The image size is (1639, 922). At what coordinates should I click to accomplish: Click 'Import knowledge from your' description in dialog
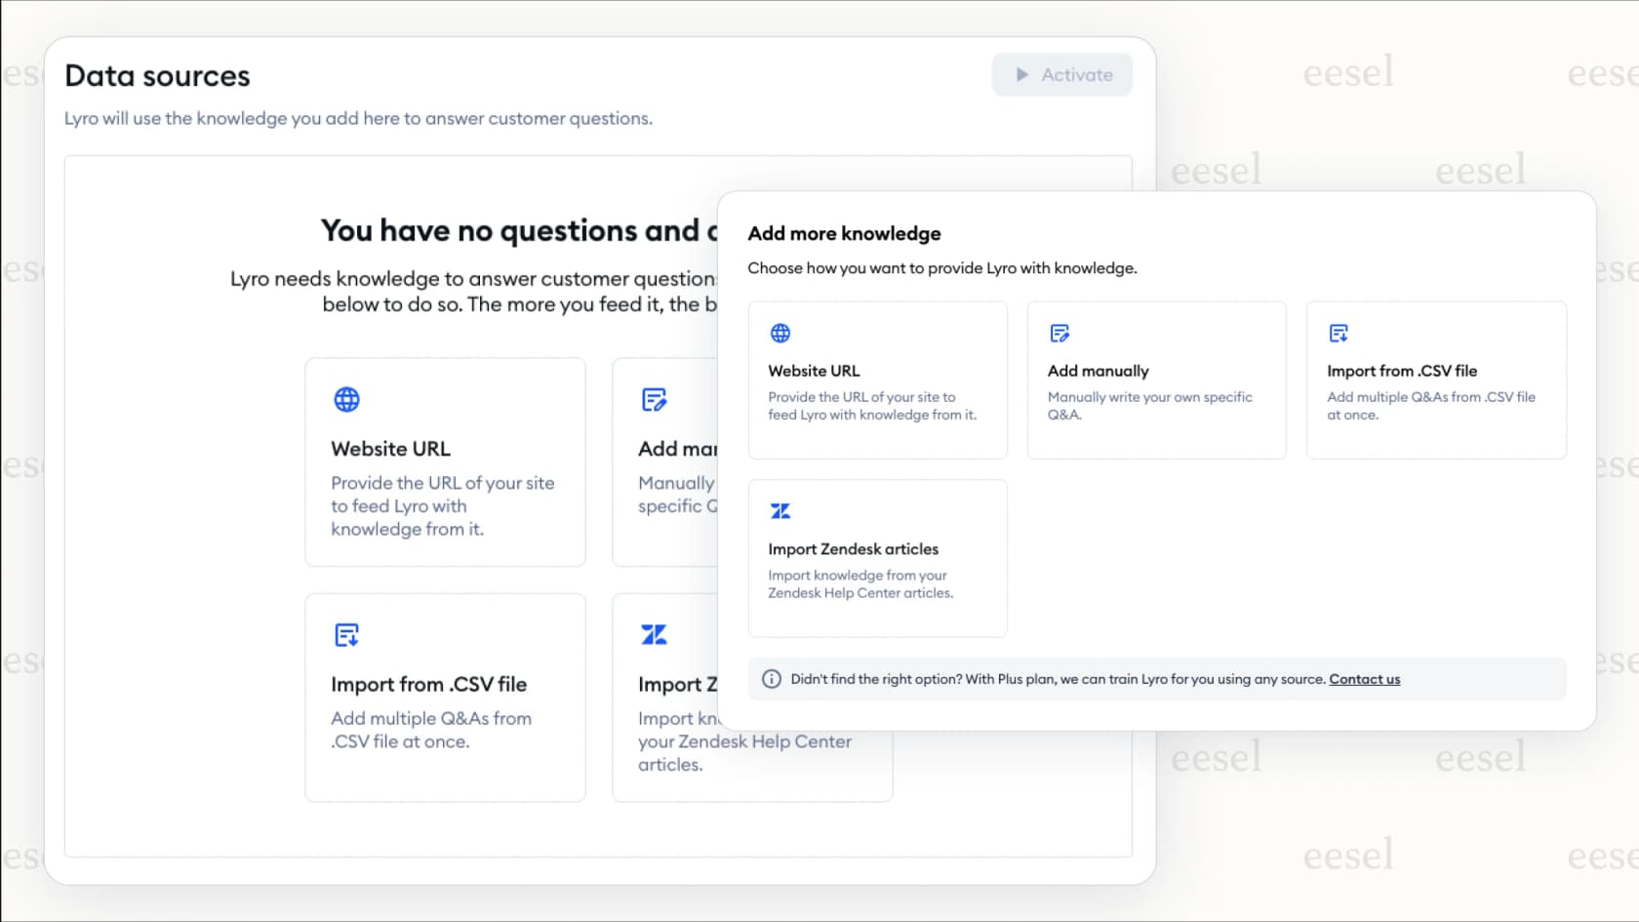pos(857,576)
